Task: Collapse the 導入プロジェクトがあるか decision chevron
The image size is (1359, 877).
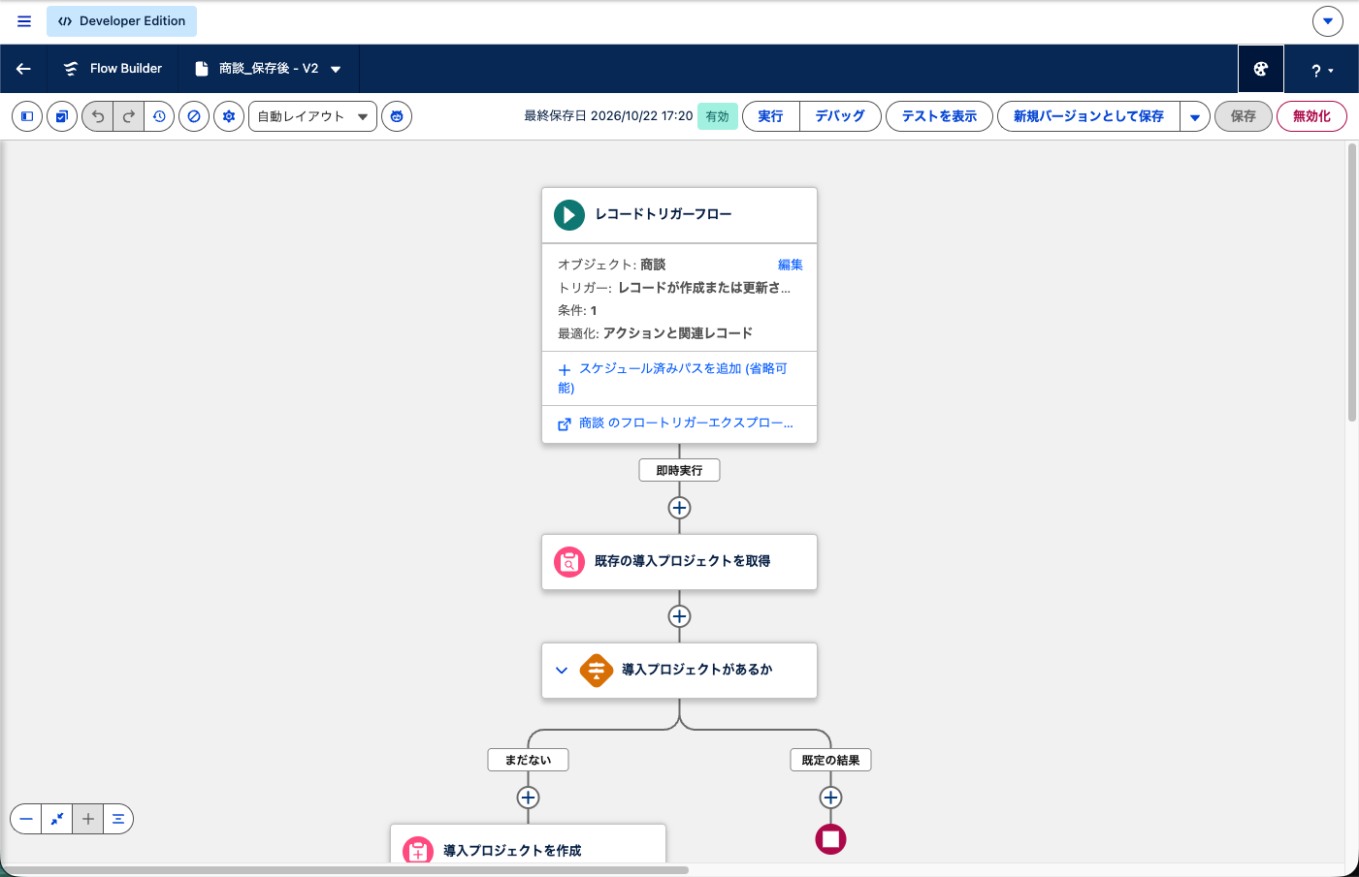Action: tap(562, 670)
